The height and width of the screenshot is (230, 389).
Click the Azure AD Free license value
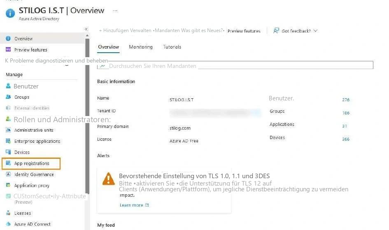tap(184, 141)
